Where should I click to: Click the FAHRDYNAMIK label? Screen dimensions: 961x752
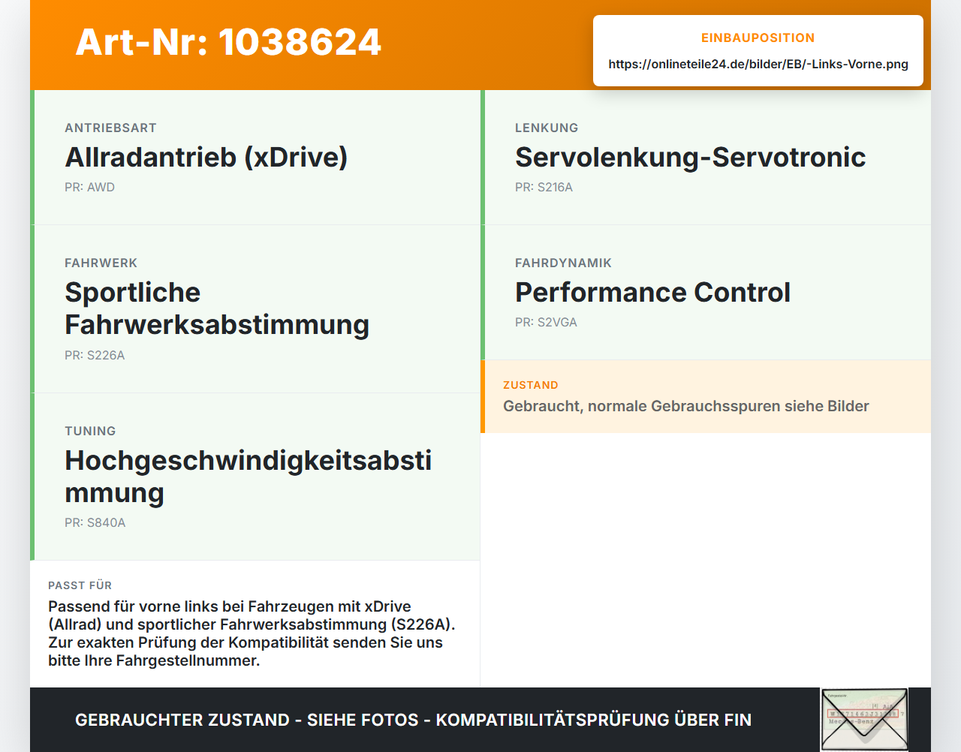pos(563,263)
